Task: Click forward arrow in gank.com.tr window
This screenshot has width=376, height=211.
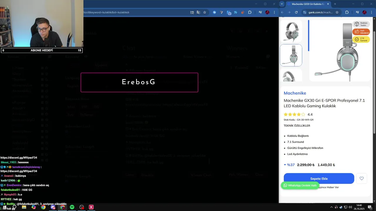Action: (x=289, y=12)
